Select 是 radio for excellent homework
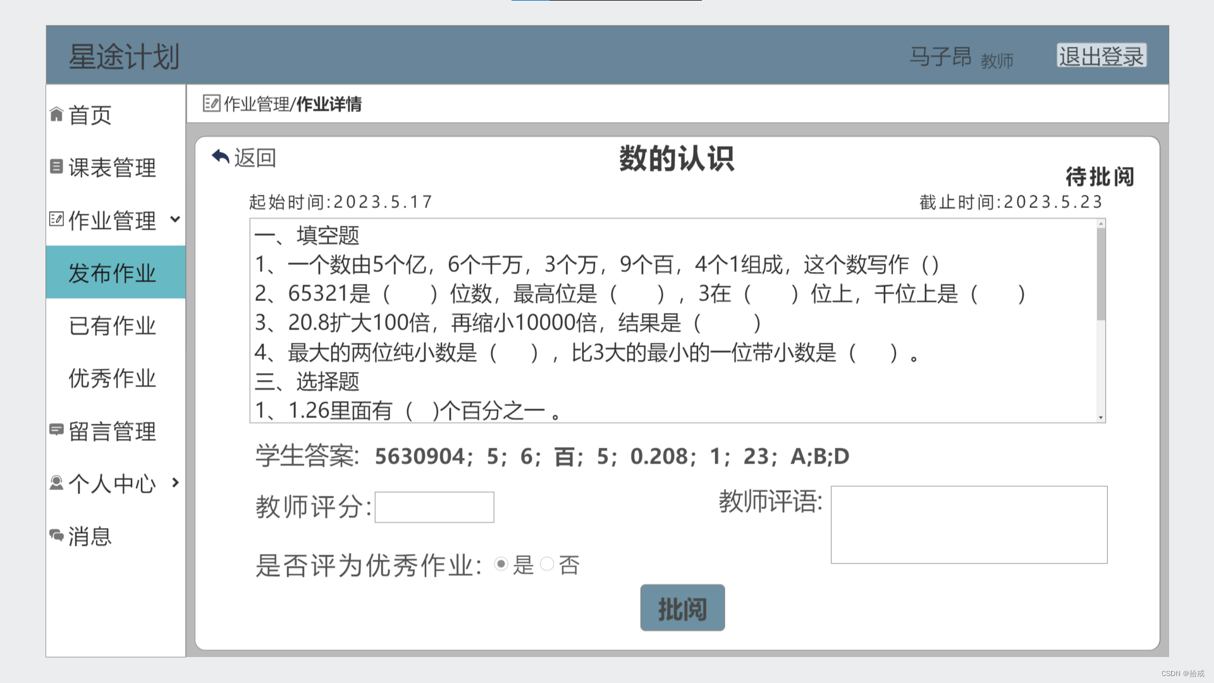Viewport: 1214px width, 683px height. click(501, 563)
